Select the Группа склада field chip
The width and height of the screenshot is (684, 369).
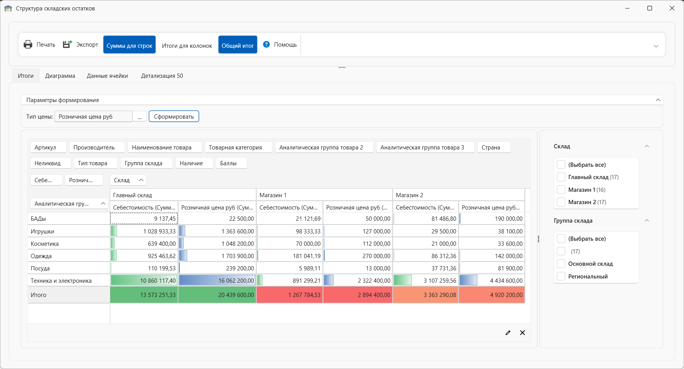click(x=146, y=163)
